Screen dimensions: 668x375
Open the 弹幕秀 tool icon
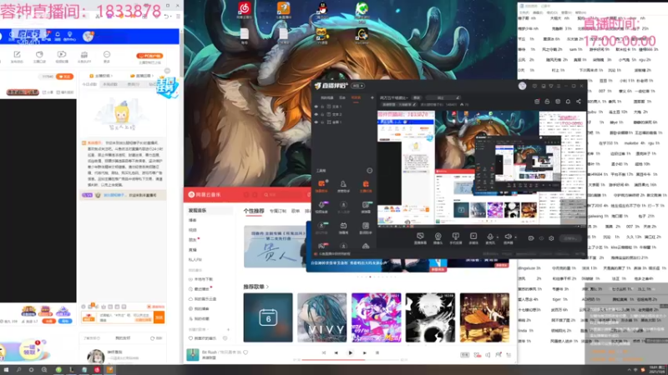coord(343,227)
